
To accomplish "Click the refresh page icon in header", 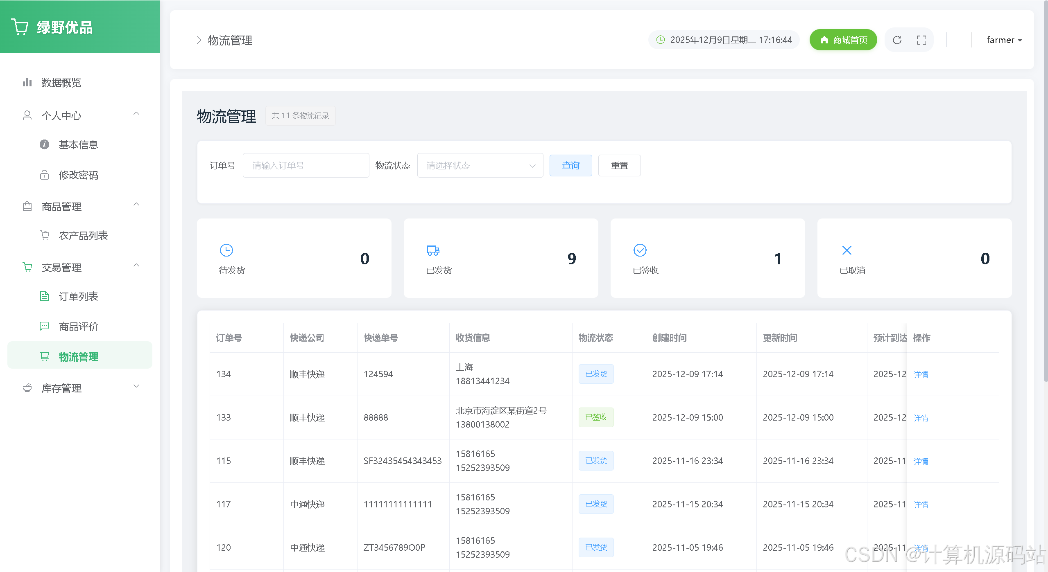I will (897, 40).
